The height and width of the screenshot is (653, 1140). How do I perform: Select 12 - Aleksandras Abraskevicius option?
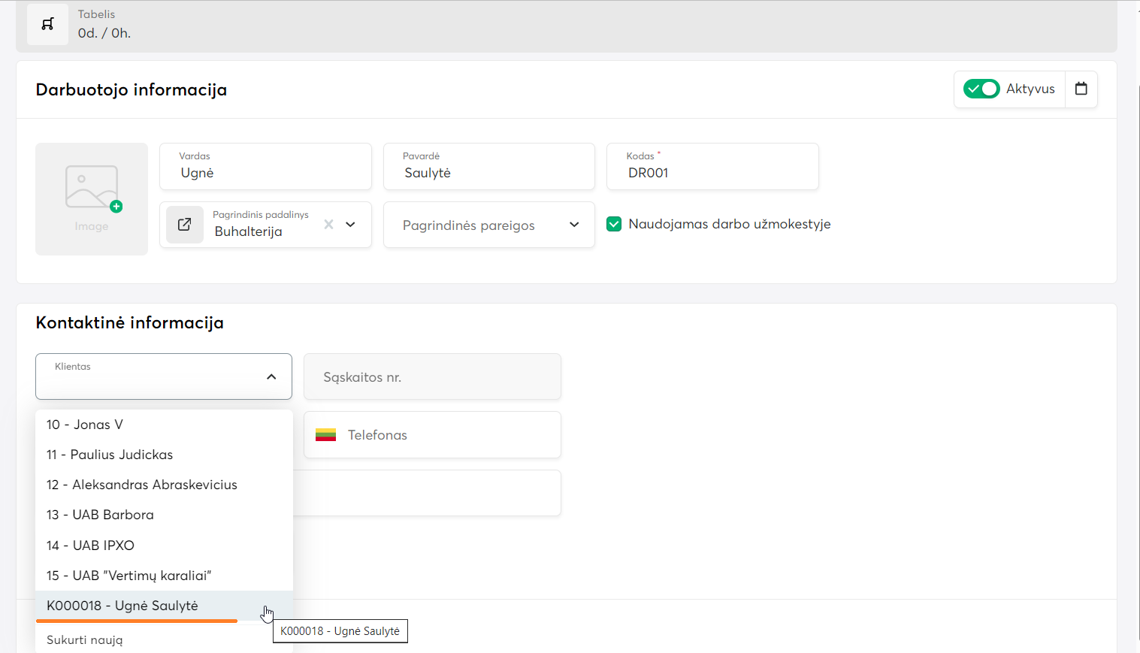[142, 485]
